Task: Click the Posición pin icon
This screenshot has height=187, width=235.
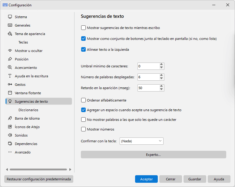Action: (x=10, y=59)
